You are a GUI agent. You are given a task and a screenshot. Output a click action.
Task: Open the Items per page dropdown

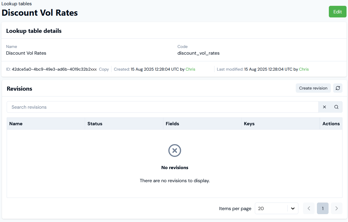tap(276, 208)
